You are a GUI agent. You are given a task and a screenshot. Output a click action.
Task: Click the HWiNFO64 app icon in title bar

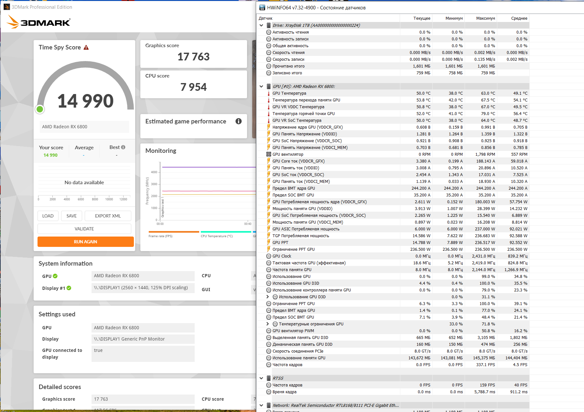[262, 7]
